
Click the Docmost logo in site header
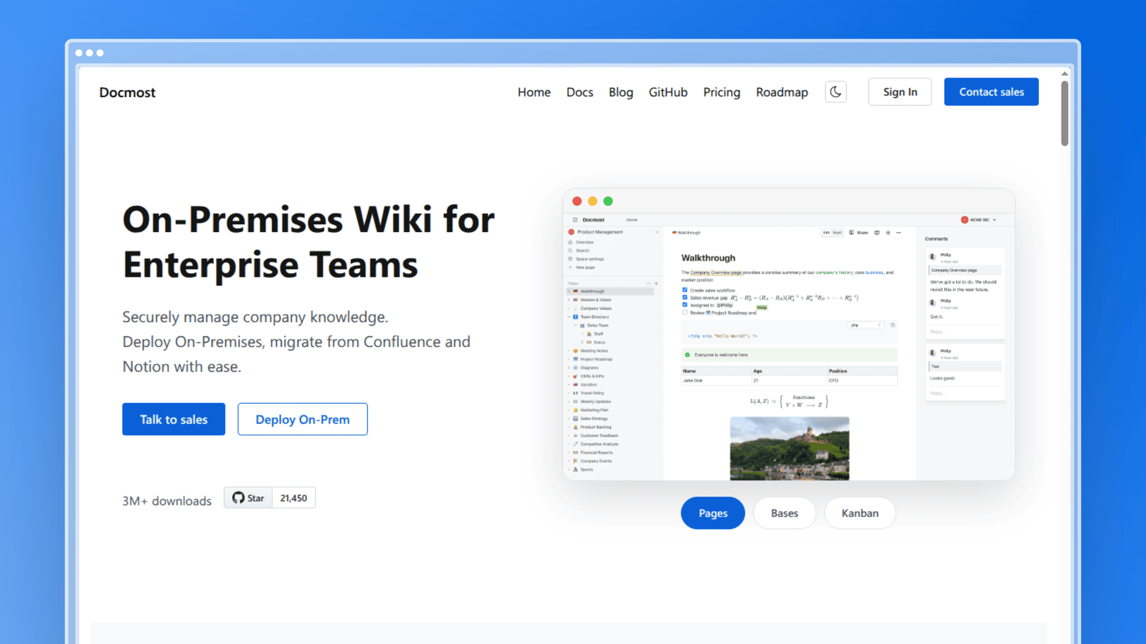click(127, 92)
